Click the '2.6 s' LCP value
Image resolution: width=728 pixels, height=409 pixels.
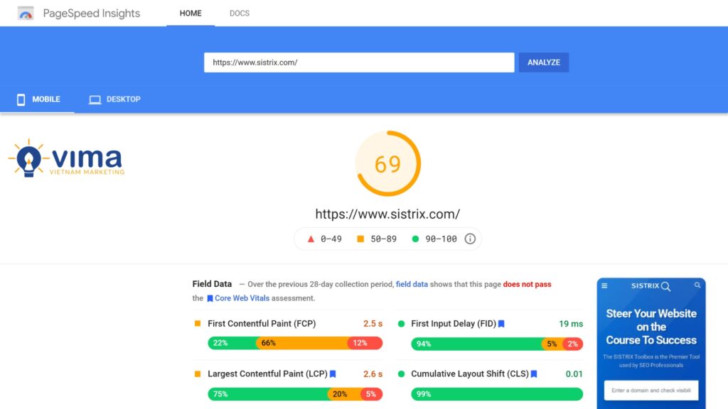click(x=373, y=373)
